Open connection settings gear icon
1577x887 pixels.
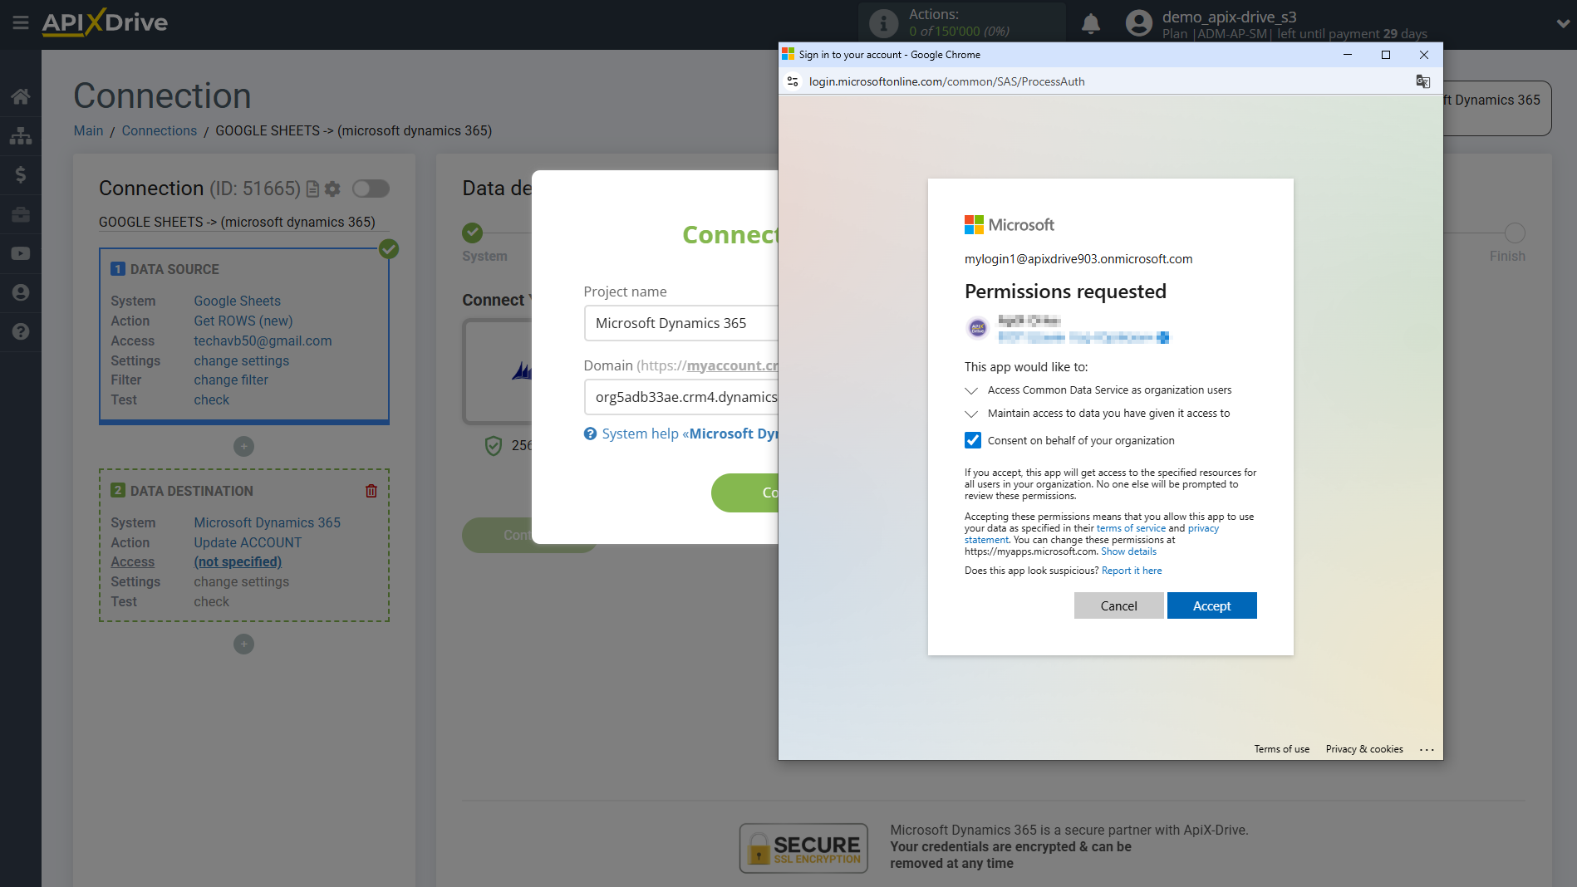pyautogui.click(x=333, y=189)
